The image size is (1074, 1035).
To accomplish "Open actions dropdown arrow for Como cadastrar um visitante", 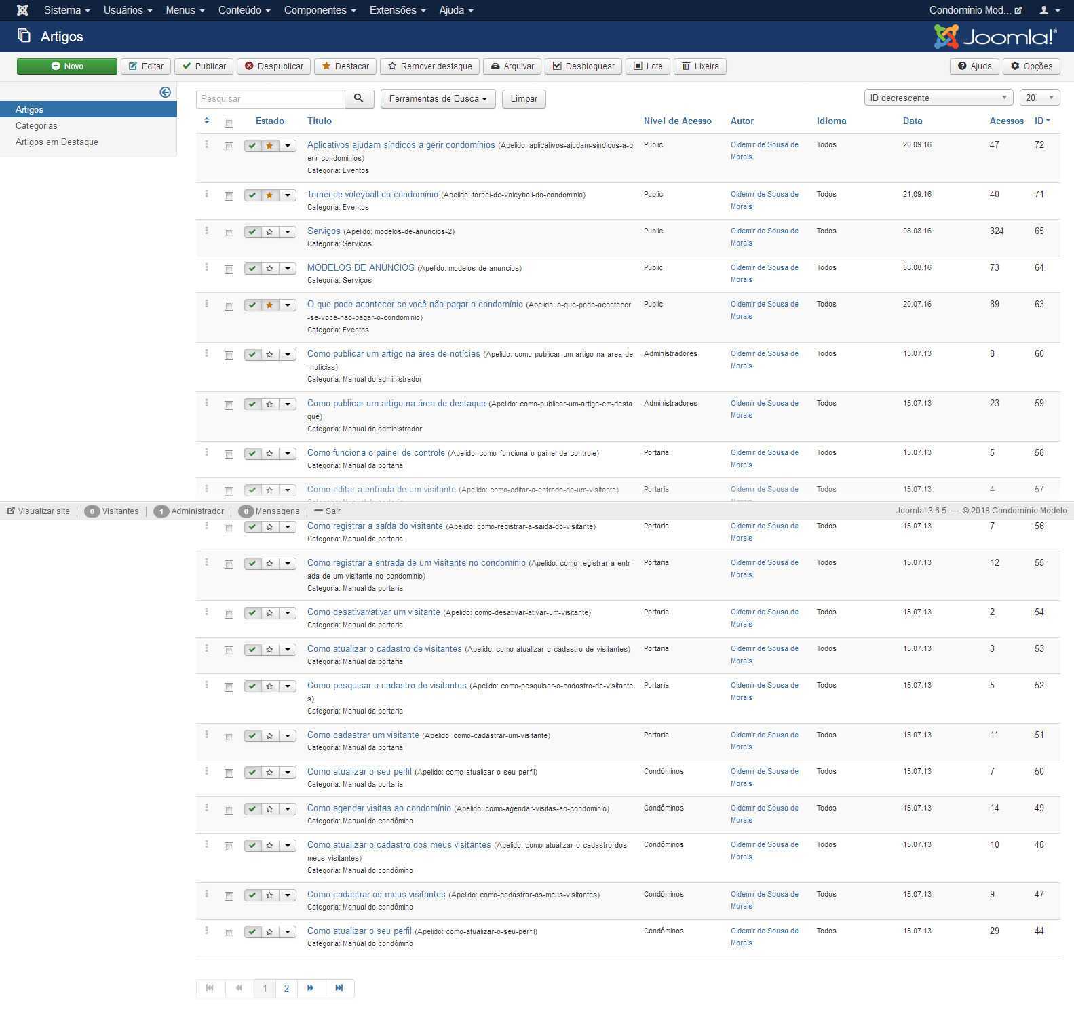I will pyautogui.click(x=288, y=736).
